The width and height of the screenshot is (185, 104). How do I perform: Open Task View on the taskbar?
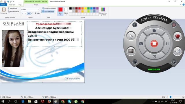(x=16, y=101)
